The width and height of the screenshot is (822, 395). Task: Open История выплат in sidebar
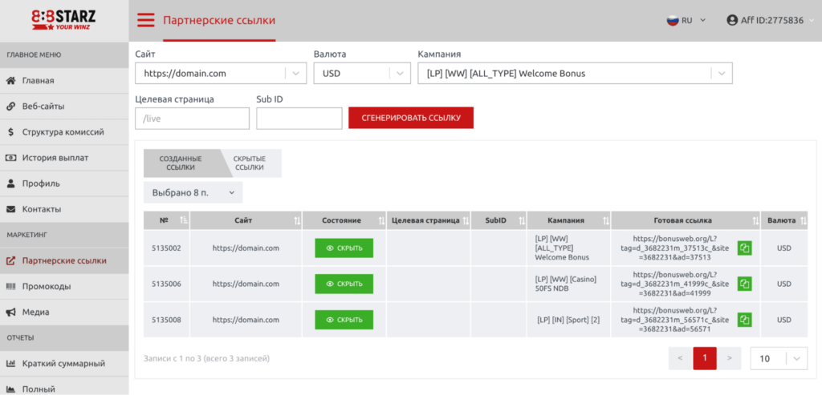[64, 158]
